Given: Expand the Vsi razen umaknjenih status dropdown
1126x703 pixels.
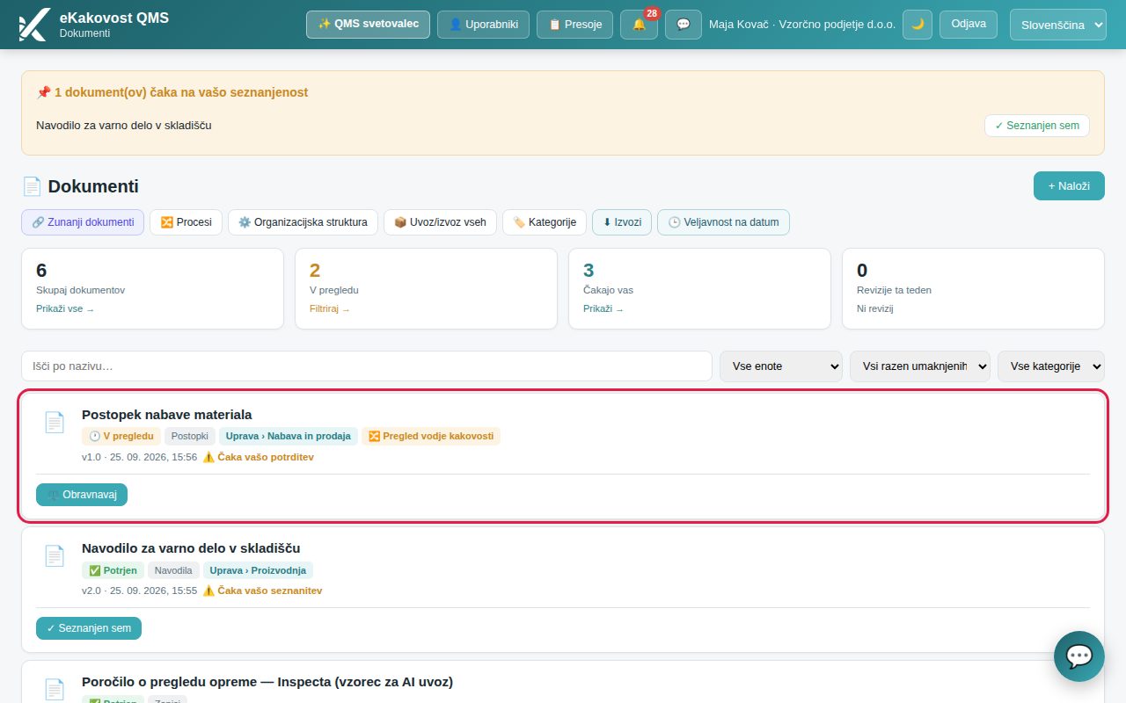Looking at the screenshot, I should click(x=920, y=366).
